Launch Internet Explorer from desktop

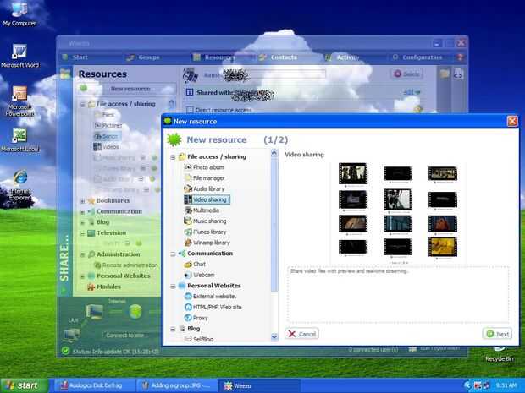coord(20,185)
